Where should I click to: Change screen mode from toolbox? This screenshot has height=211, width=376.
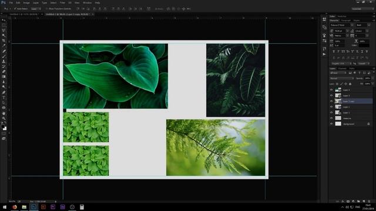pos(4,138)
